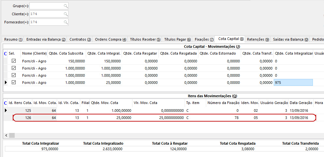Viewport: 324px width, 157px height.
Task: Click the Fornecedor search magnifier icon
Action: (66, 22)
